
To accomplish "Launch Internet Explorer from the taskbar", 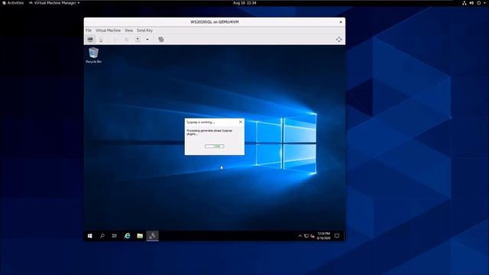I will pos(127,236).
